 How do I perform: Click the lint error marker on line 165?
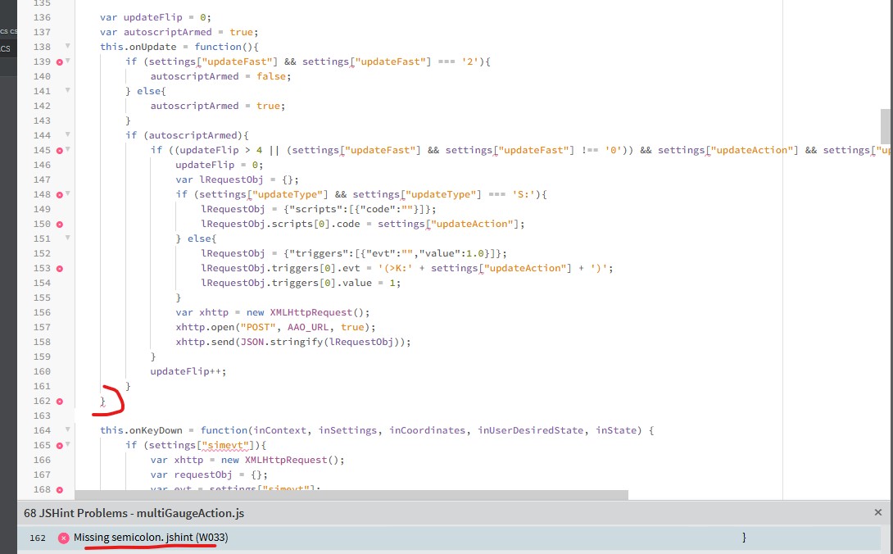59,445
